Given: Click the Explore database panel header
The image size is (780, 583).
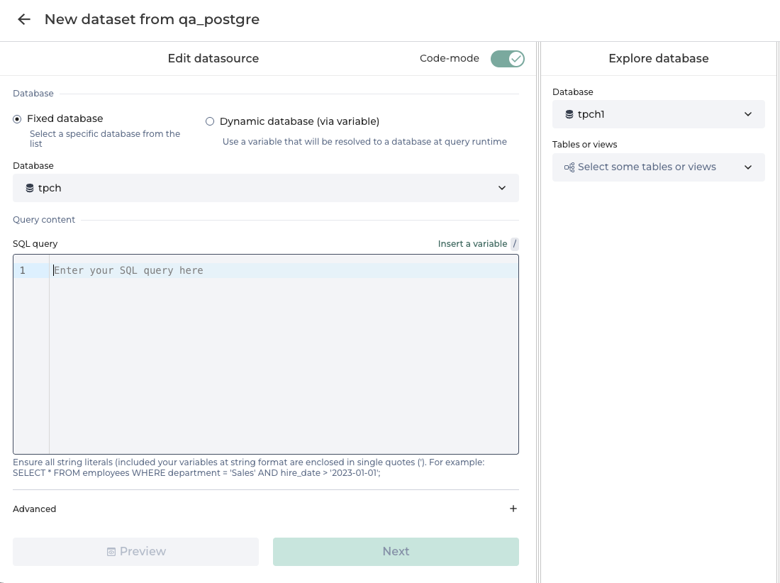Looking at the screenshot, I should point(658,59).
